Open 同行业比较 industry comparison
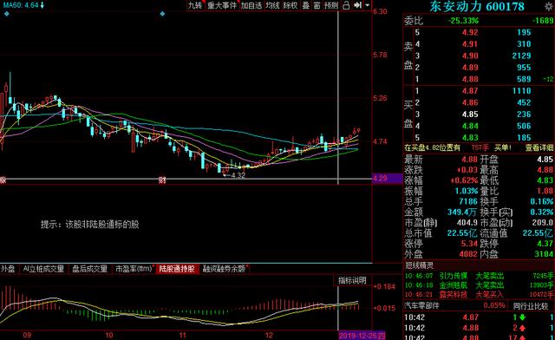 [x=531, y=305]
